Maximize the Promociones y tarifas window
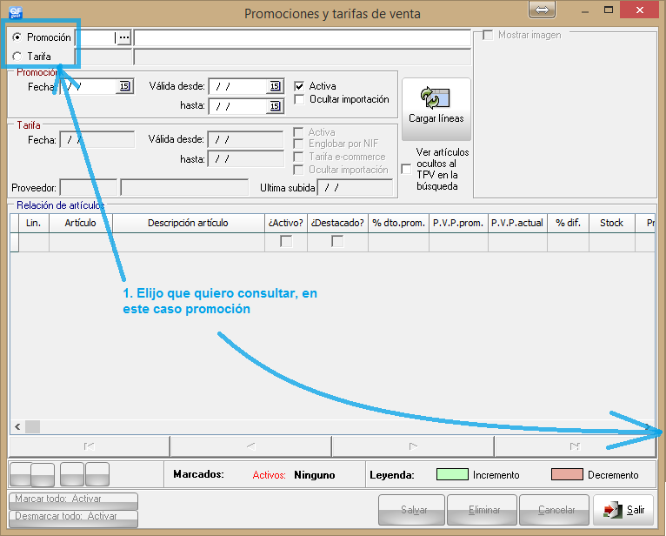 (x=609, y=10)
